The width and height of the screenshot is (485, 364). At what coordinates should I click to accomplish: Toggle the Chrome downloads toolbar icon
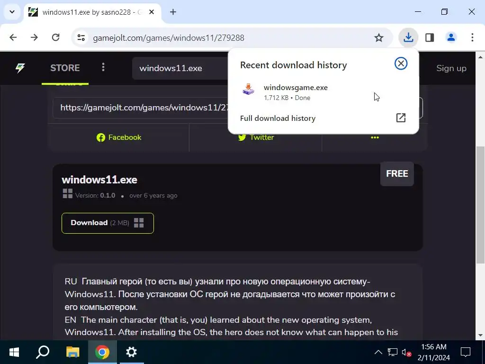[408, 38]
